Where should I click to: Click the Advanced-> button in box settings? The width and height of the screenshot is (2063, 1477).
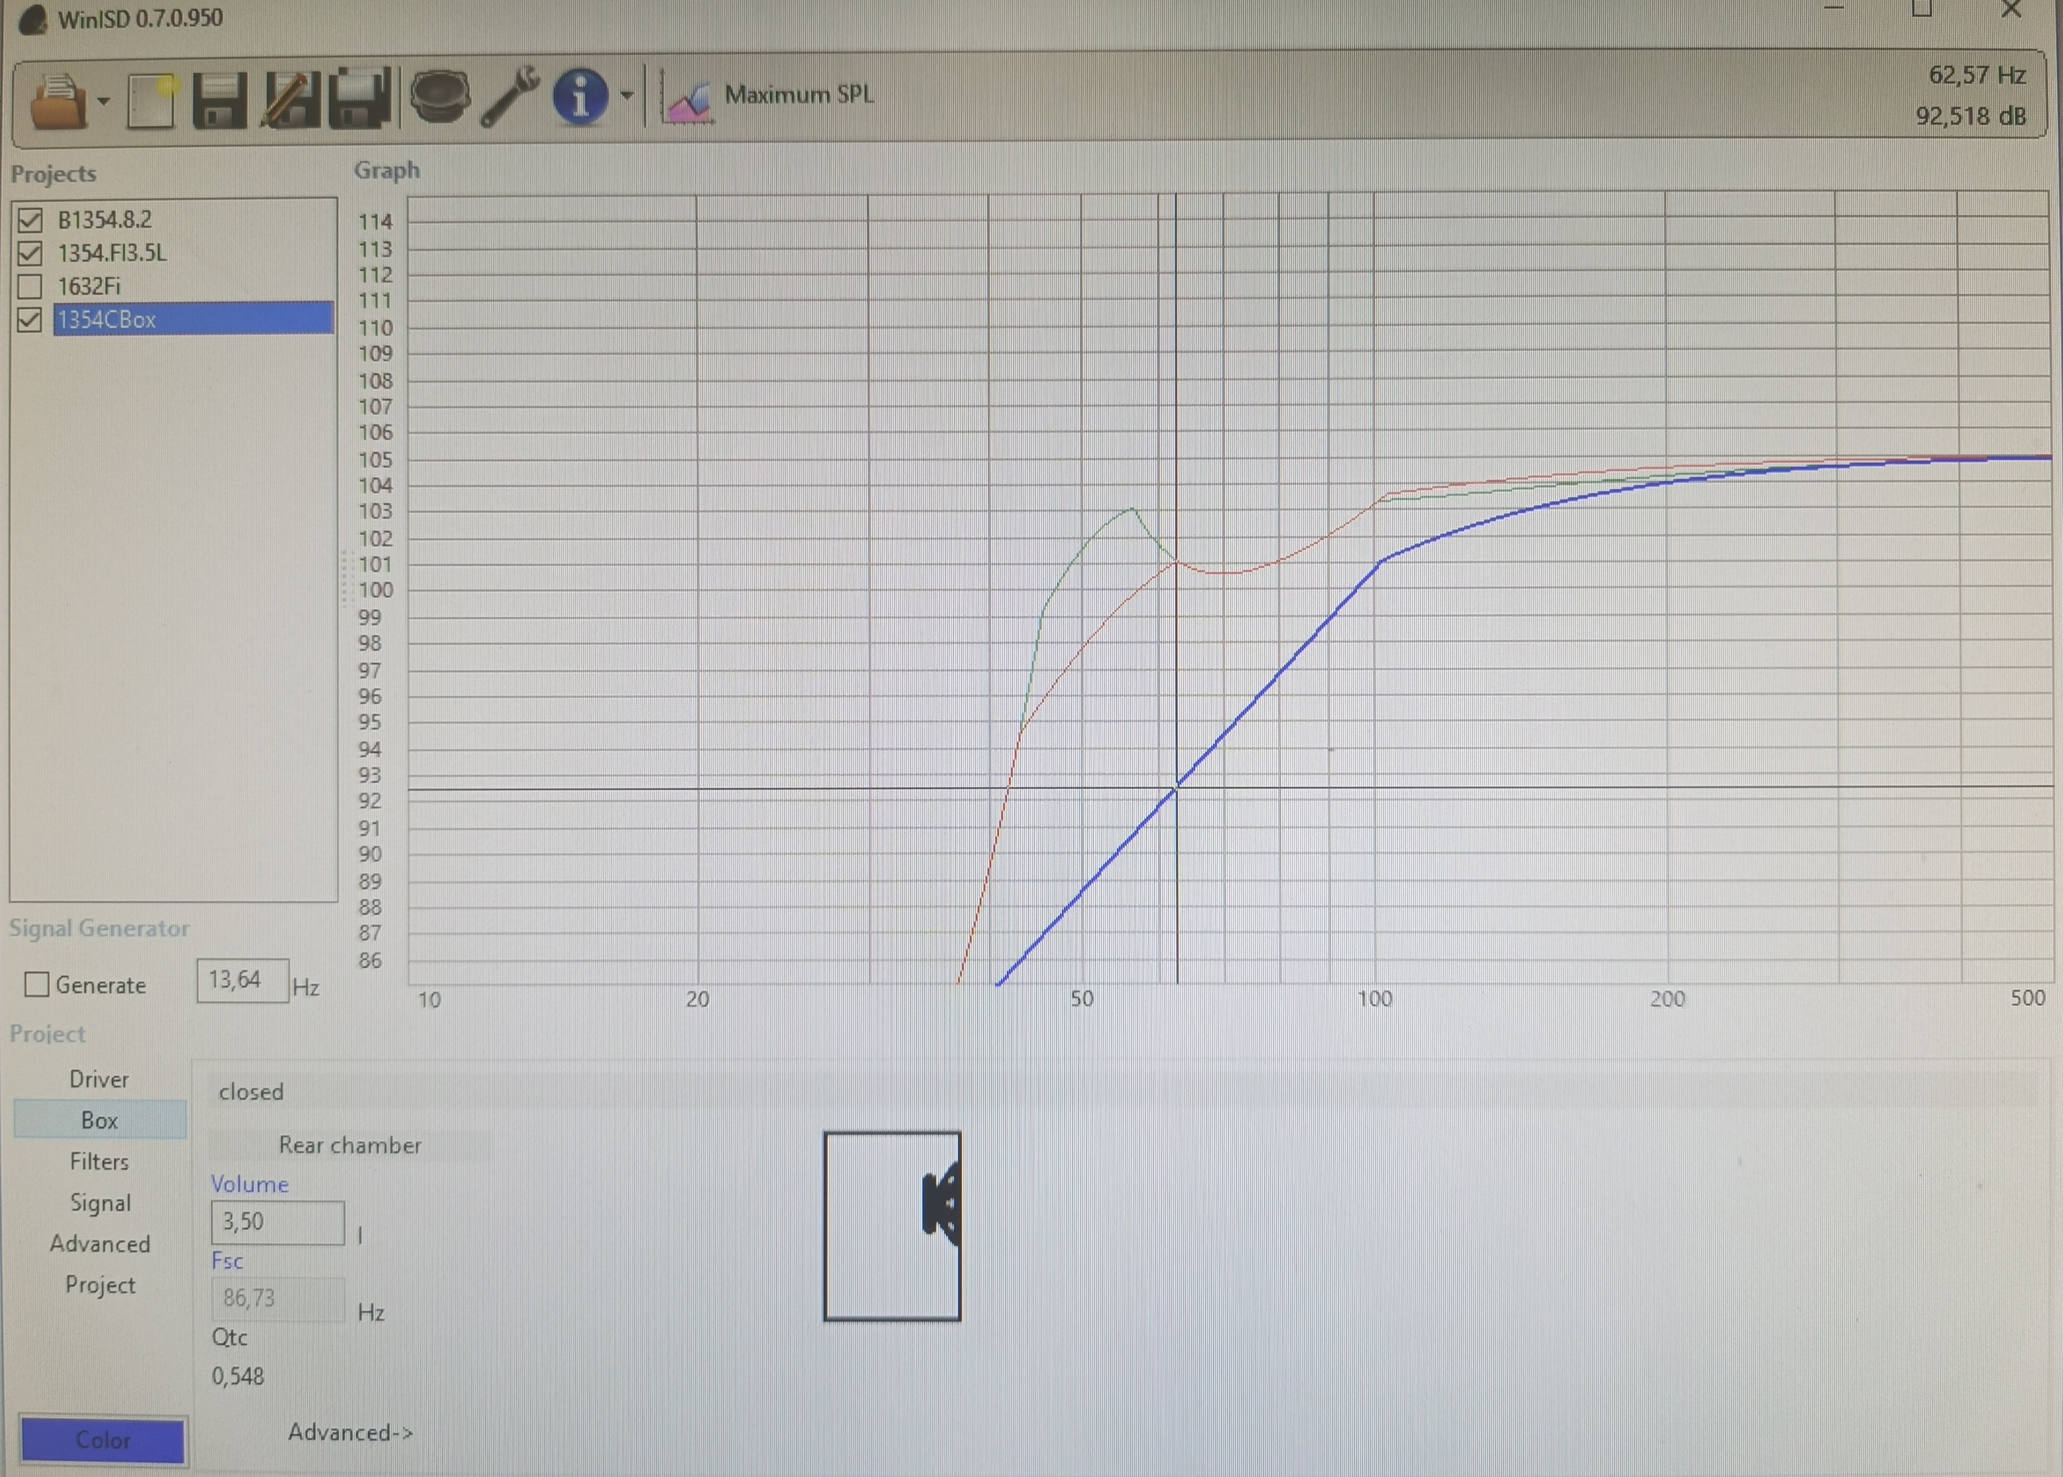350,1431
